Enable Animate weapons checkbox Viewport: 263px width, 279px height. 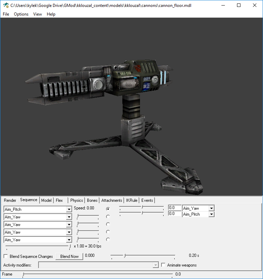163,265
